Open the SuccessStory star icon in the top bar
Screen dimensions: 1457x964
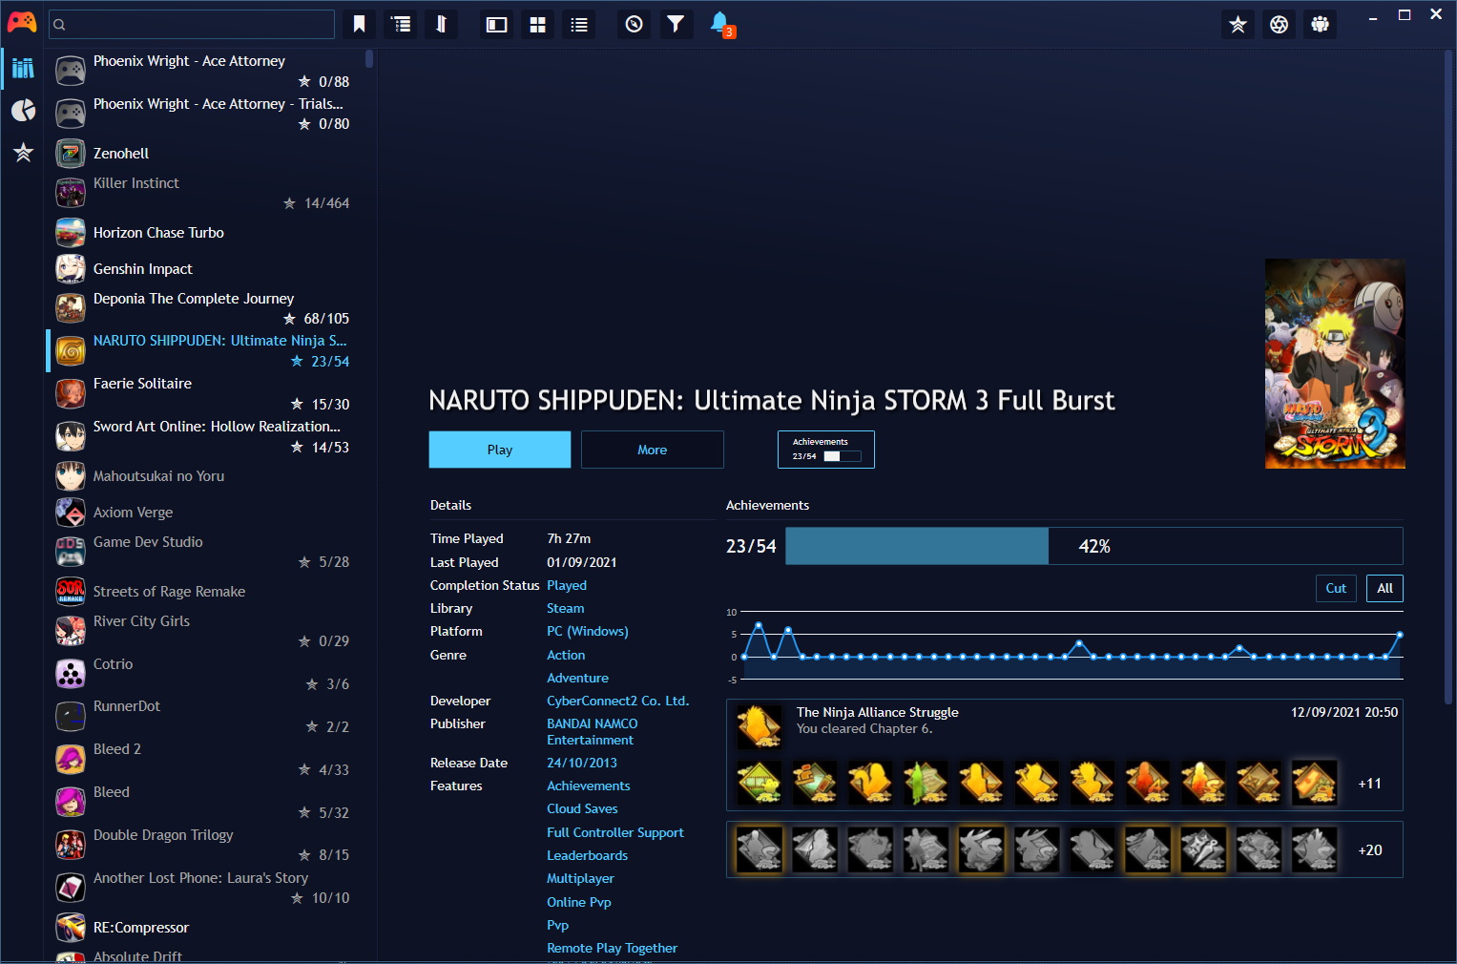[1238, 25]
